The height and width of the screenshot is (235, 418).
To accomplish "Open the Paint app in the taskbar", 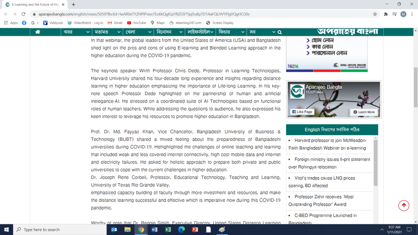I will tap(222, 229).
